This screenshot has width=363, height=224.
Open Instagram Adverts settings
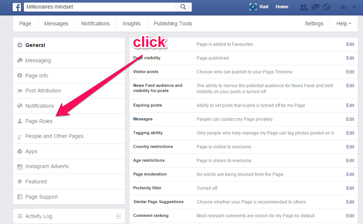46,166
